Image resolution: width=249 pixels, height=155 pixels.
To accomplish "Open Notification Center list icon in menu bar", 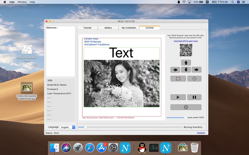I will pos(243,2).
